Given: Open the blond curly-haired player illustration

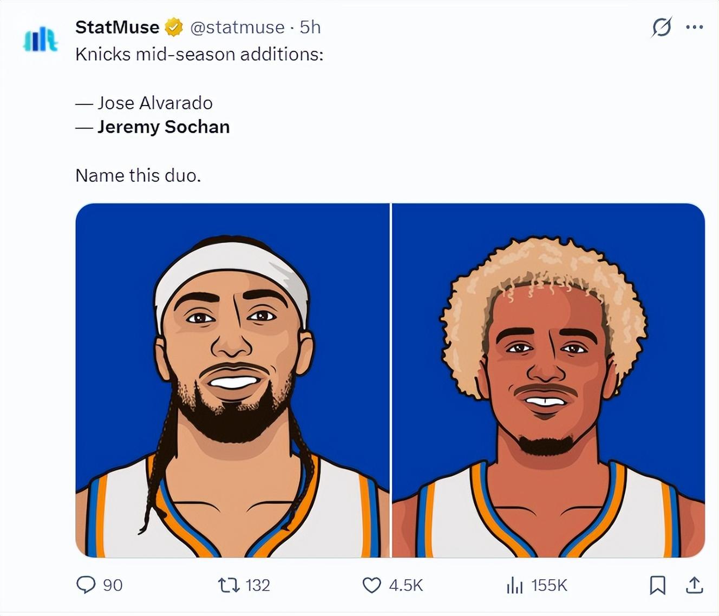Looking at the screenshot, I should pyautogui.click(x=548, y=380).
